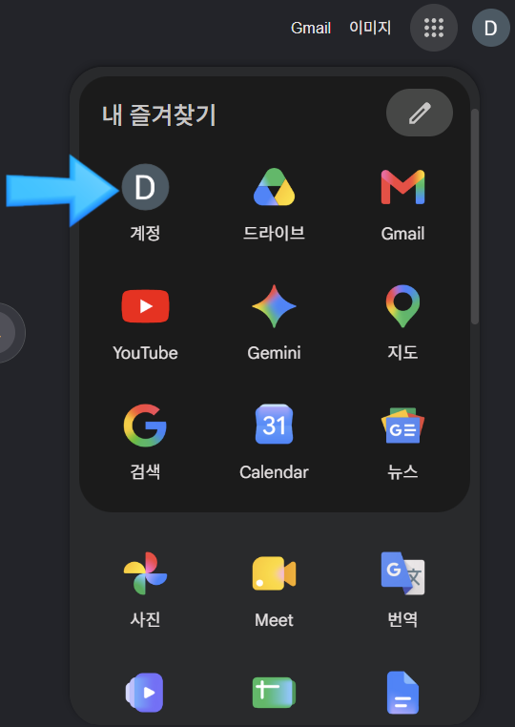515x727 pixels.
Task: Open Google Search (검색)
Action: [x=145, y=426]
